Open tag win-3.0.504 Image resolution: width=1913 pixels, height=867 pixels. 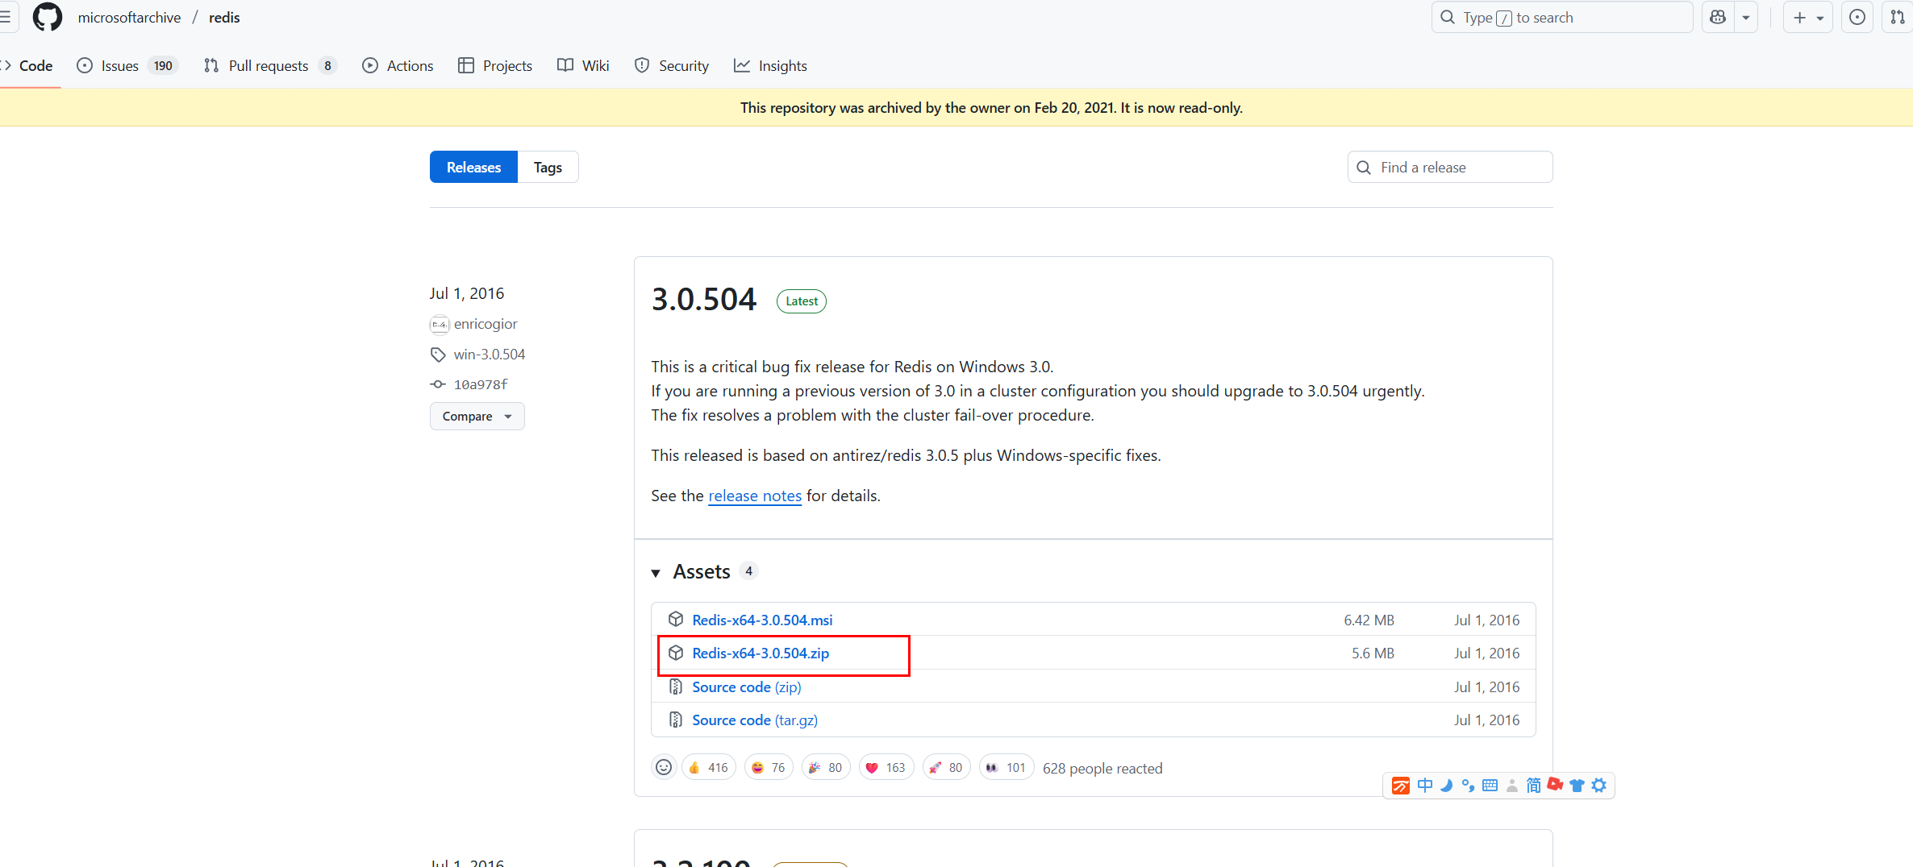click(x=490, y=355)
